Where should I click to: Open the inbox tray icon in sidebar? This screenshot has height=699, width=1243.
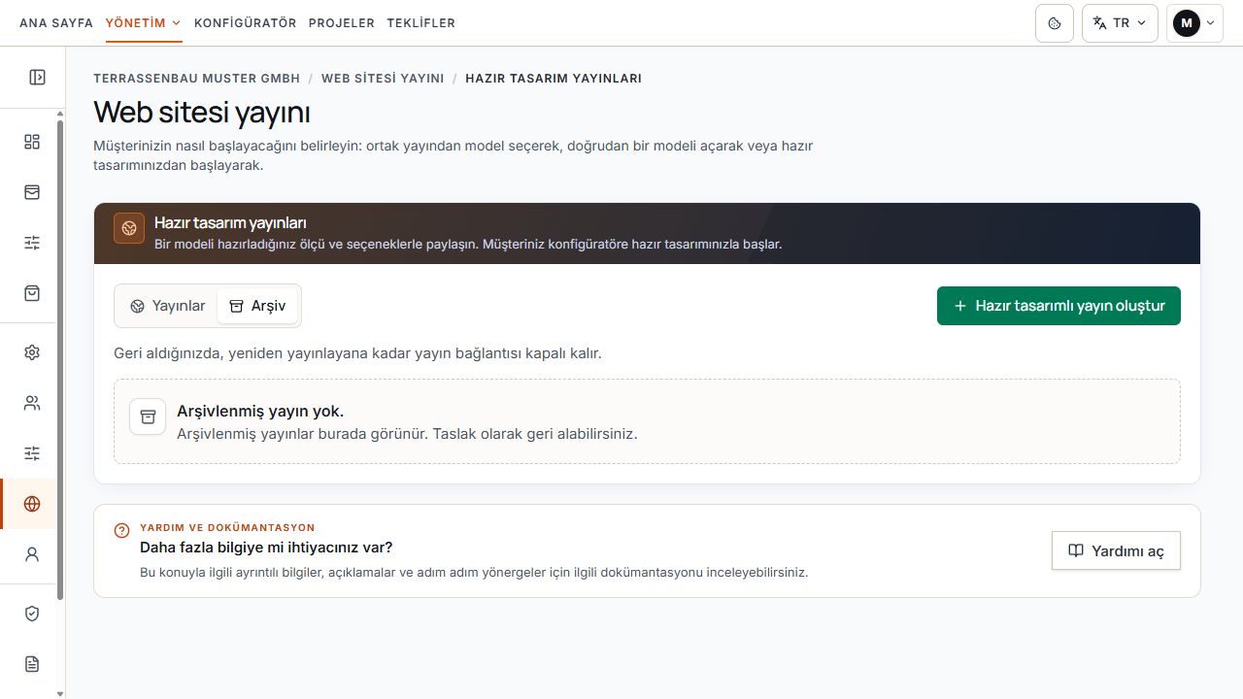[32, 192]
